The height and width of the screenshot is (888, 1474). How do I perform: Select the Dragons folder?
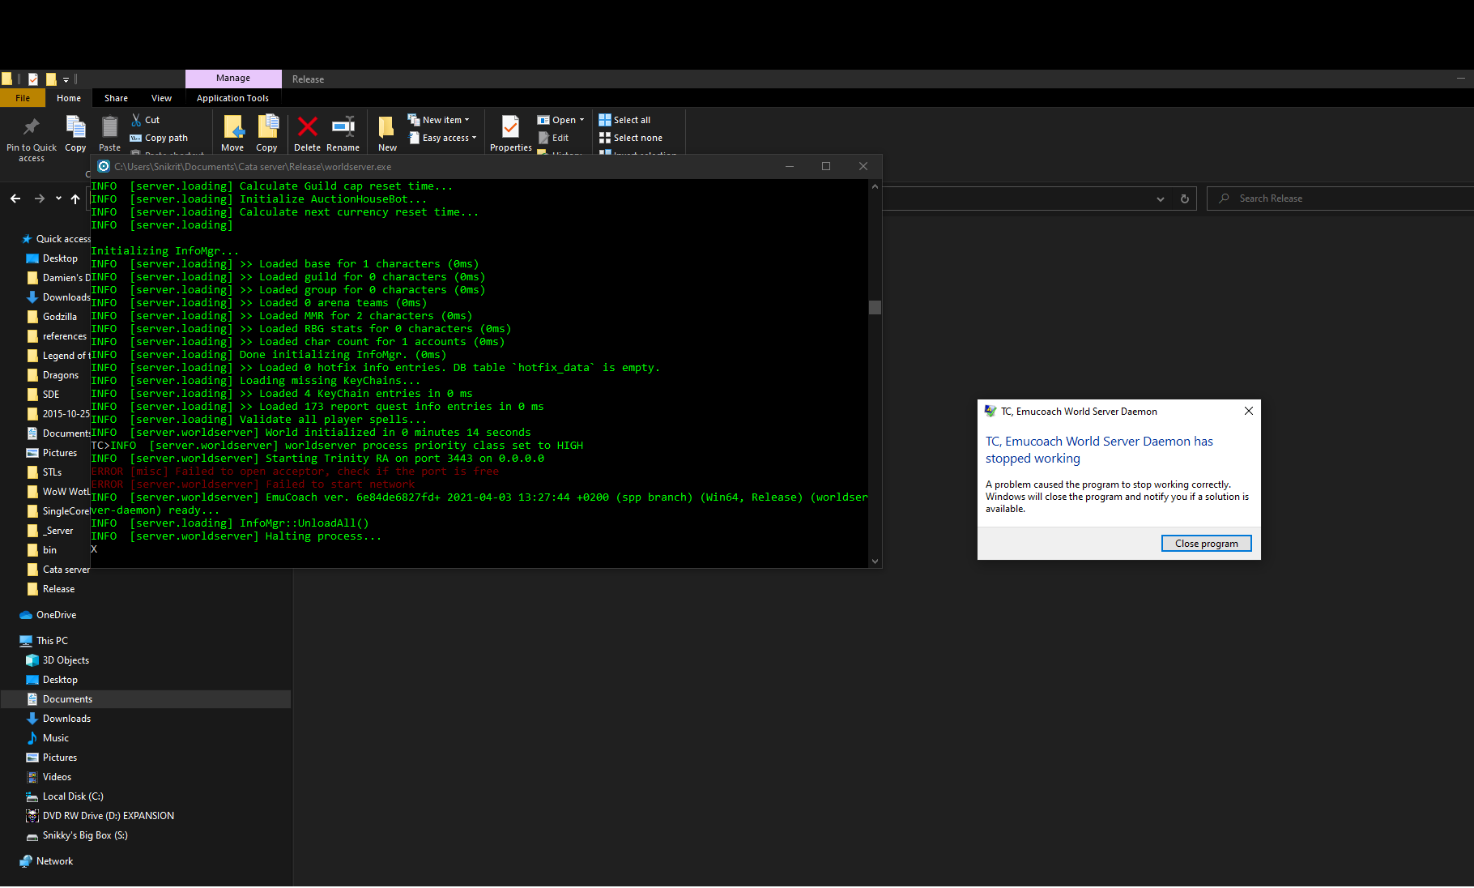tap(53, 375)
